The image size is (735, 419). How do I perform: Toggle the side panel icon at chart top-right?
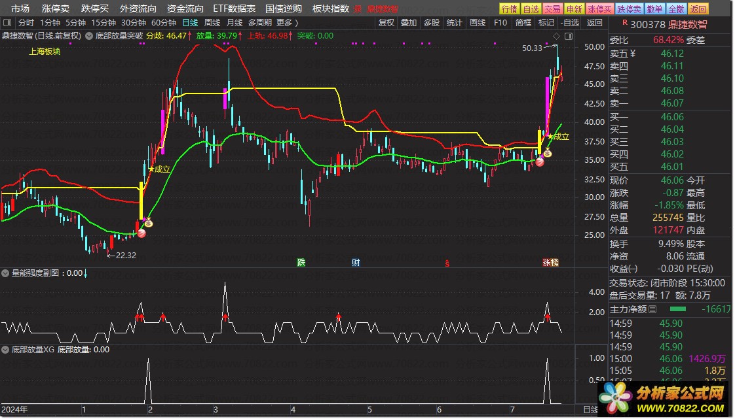click(569, 36)
